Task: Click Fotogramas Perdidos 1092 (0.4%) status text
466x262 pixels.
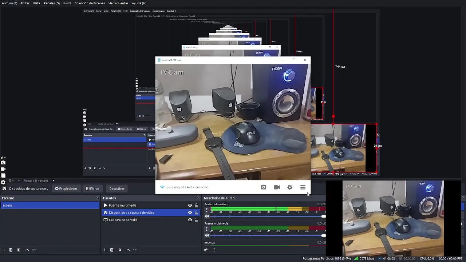Action: (x=327, y=258)
